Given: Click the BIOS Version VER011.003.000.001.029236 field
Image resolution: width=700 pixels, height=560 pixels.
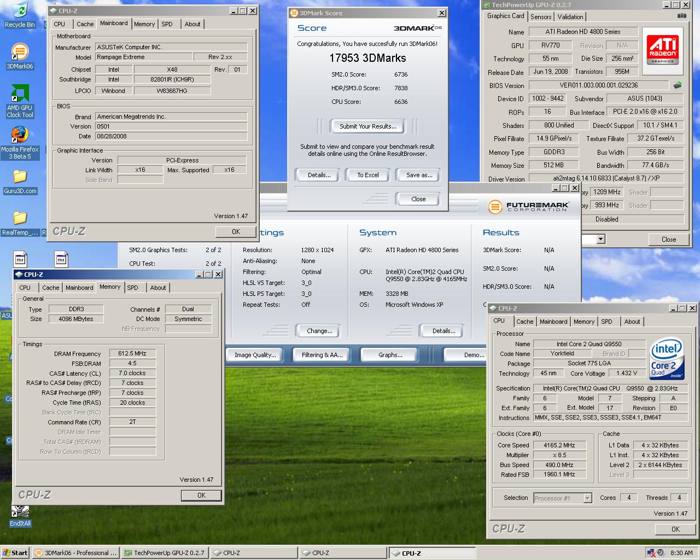Looking at the screenshot, I should [598, 85].
